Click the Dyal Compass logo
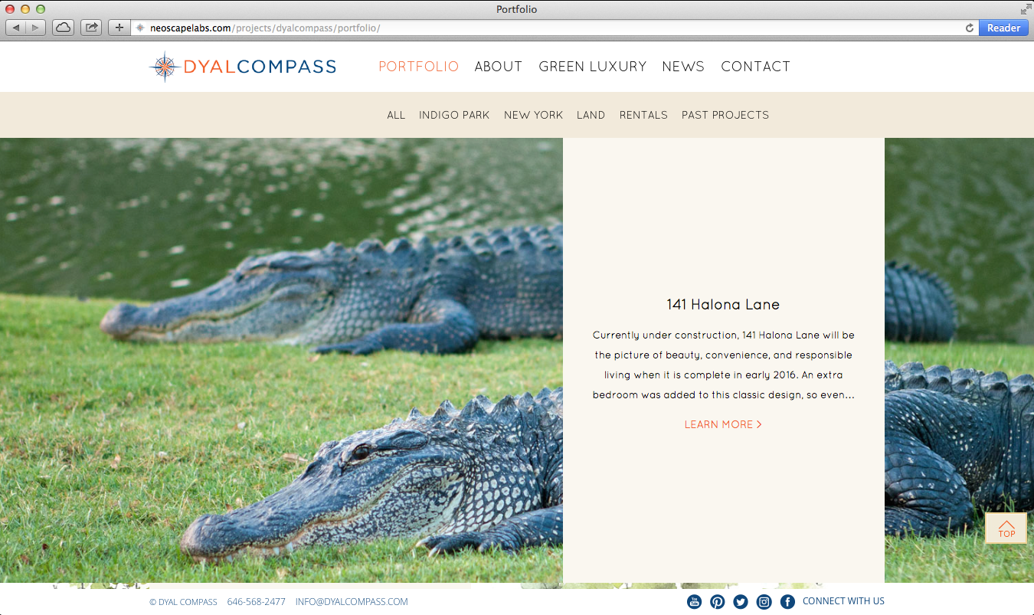 click(x=243, y=67)
